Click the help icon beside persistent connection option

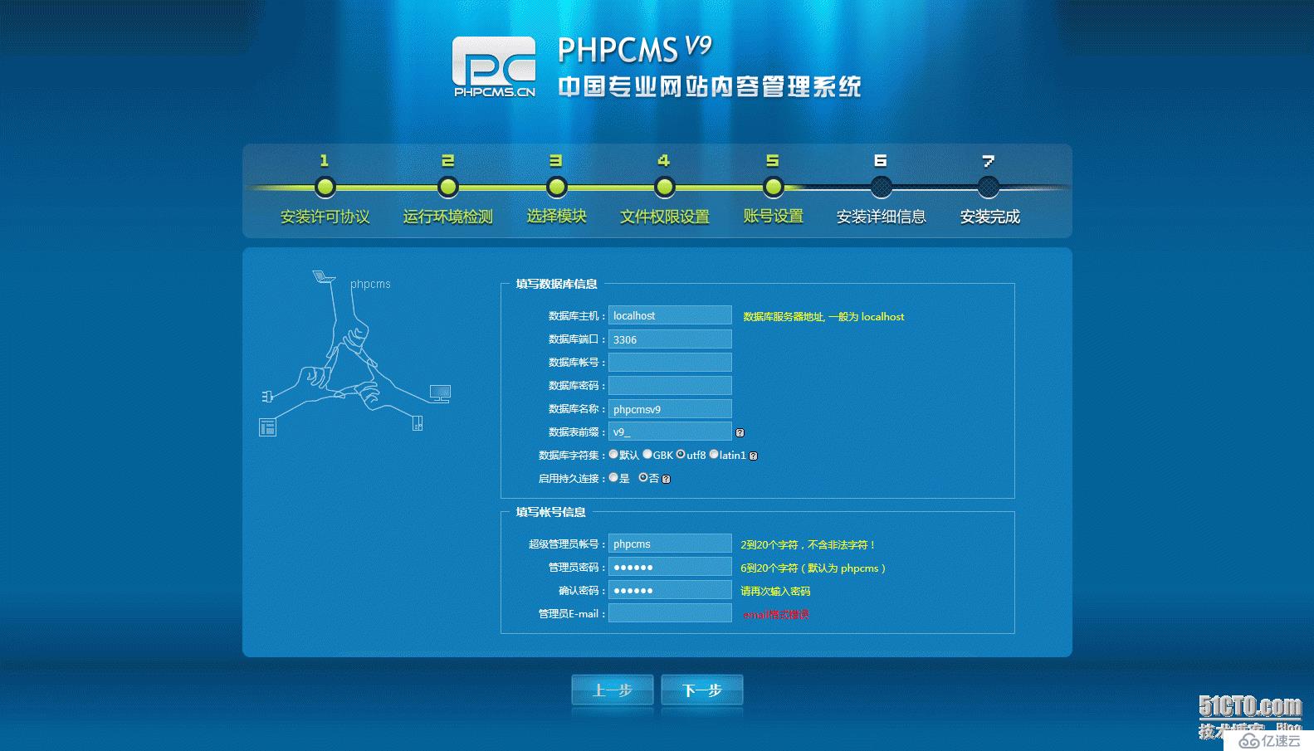tap(666, 479)
